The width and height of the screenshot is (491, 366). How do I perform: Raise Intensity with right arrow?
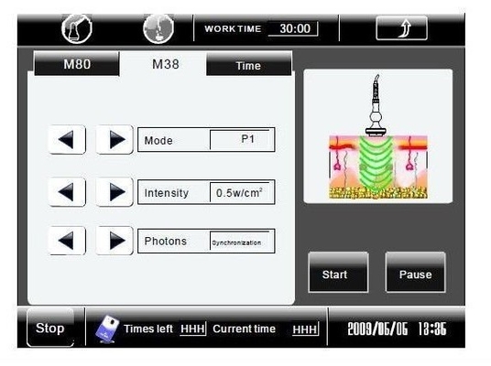pyautogui.click(x=115, y=192)
